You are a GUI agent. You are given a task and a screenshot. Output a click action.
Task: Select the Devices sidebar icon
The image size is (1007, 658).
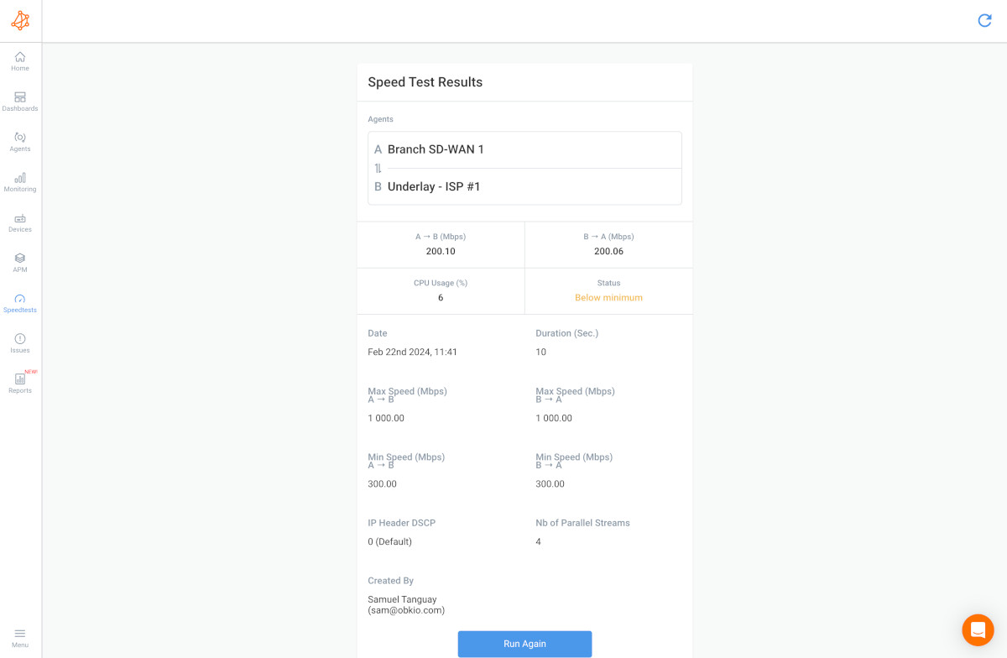[19, 221]
